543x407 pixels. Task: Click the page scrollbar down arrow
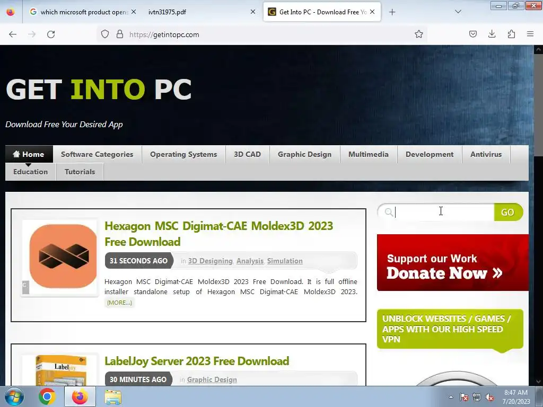click(x=538, y=382)
